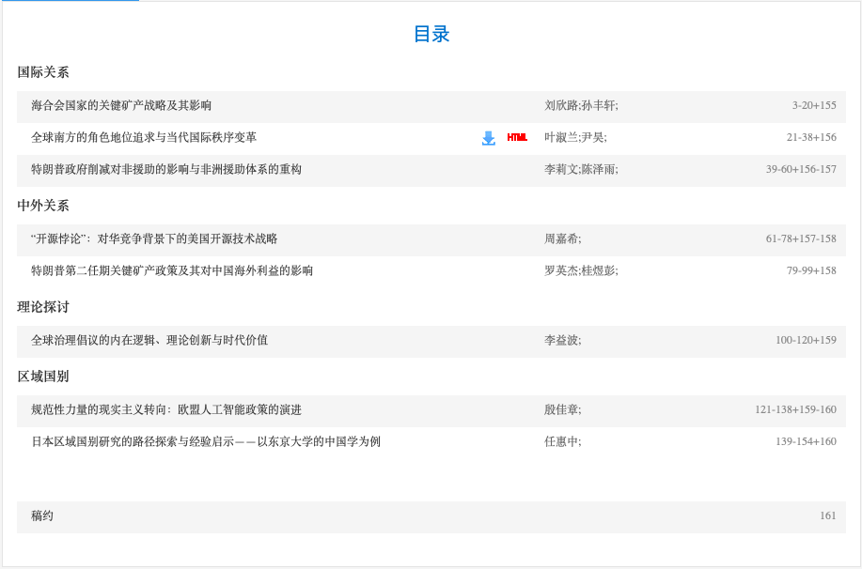Open the 欧盟人工智能政策的演进 article
Viewport: 862px width, 569px height.
(166, 410)
